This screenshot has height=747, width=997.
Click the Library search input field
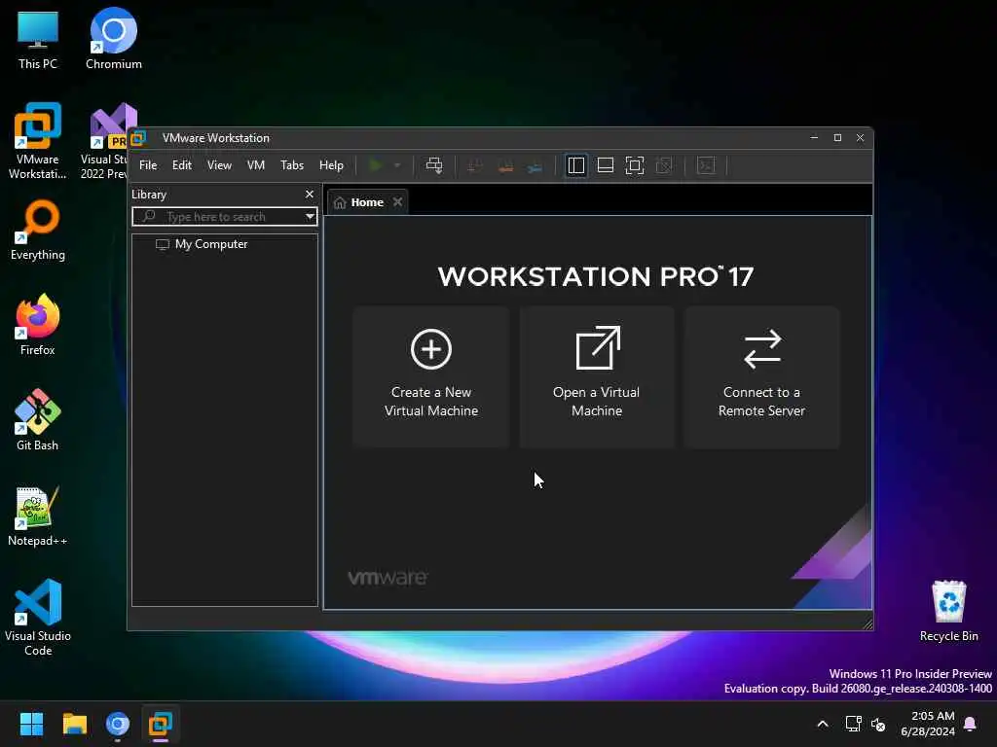coord(225,217)
